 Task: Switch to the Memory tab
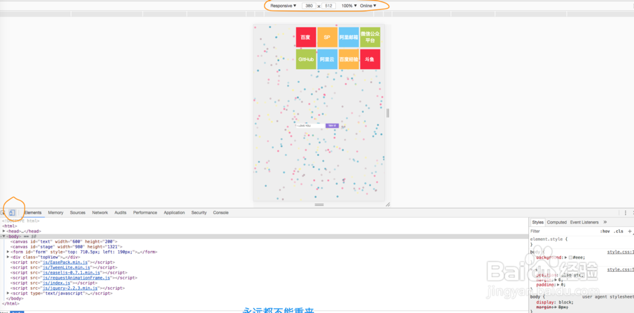[x=56, y=212]
